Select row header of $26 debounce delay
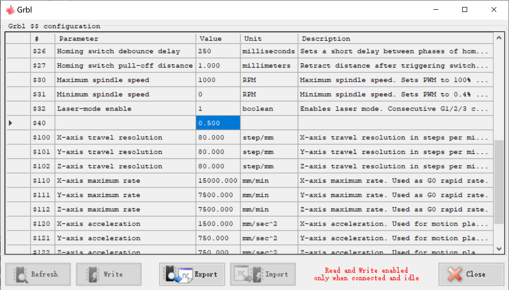The width and height of the screenshot is (509, 290). 18,51
